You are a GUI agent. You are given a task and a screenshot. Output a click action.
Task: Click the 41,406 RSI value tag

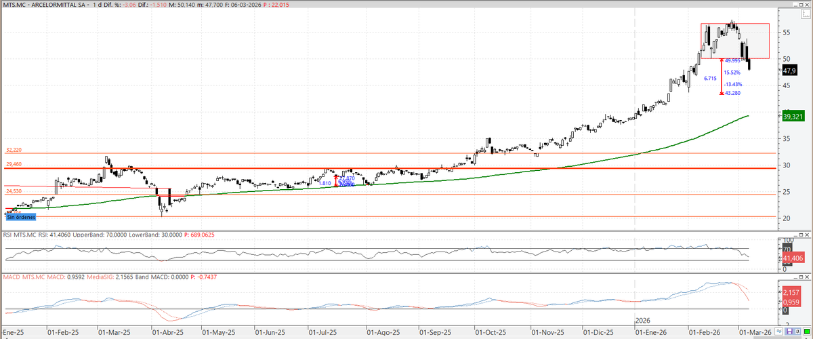pyautogui.click(x=793, y=258)
